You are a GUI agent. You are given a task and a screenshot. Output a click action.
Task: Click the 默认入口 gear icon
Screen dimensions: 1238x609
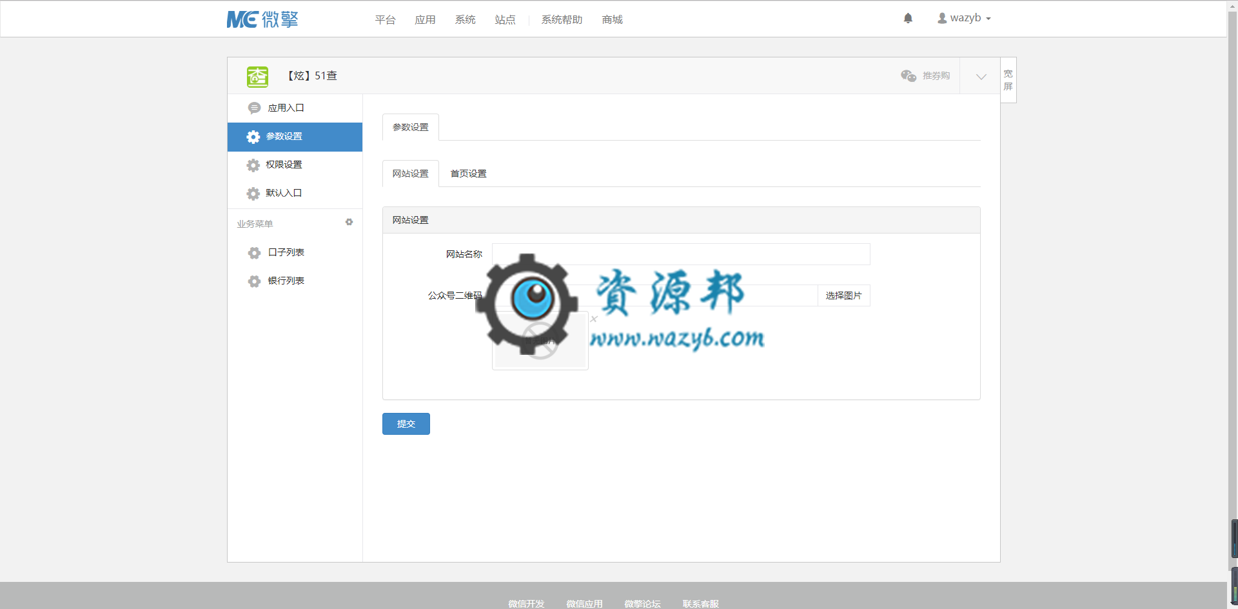pos(253,194)
